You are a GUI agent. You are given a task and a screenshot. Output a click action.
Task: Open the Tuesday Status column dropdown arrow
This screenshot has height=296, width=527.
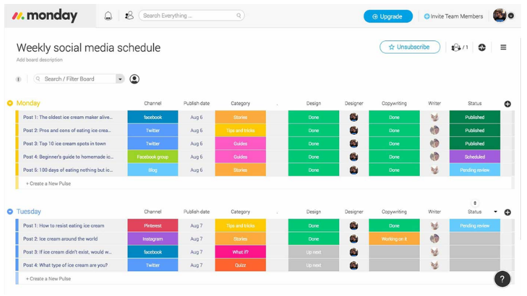click(495, 212)
